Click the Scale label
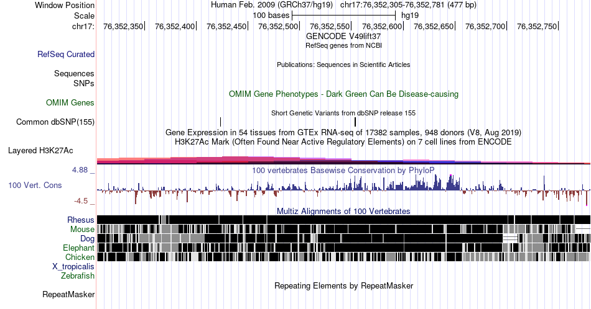The image size is (591, 309). click(84, 16)
